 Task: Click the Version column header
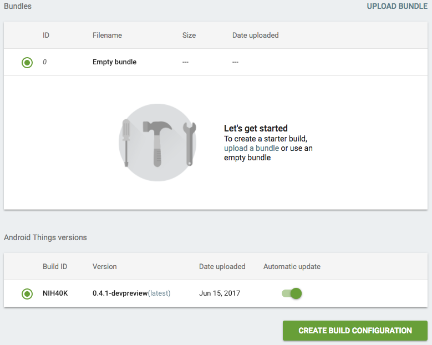point(104,266)
